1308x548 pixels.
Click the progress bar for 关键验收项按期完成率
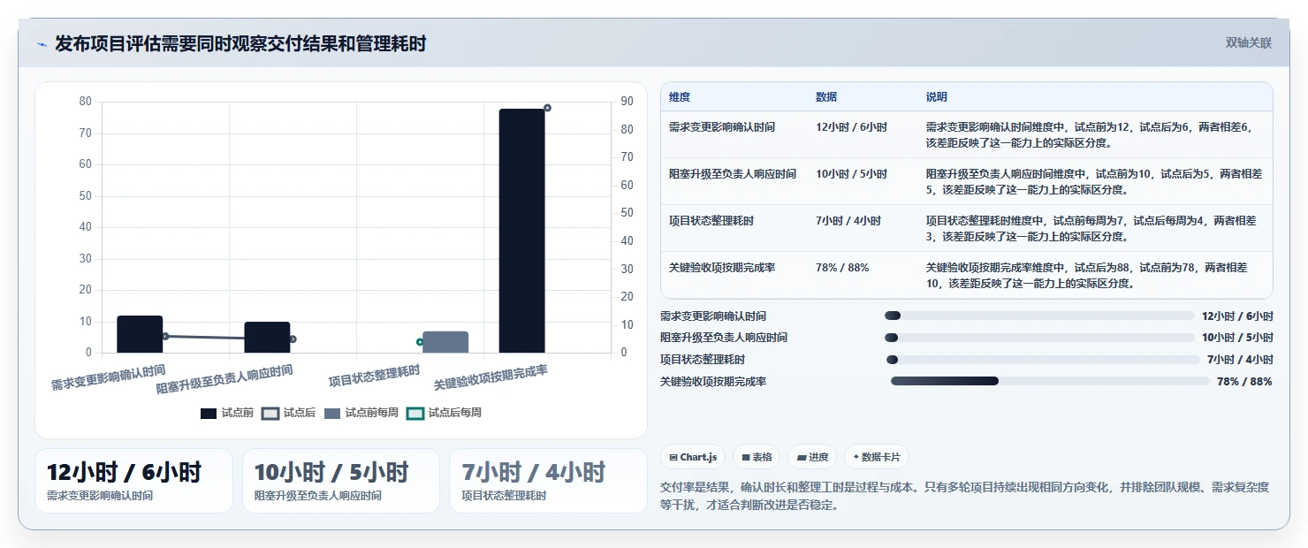pyautogui.click(x=1050, y=381)
